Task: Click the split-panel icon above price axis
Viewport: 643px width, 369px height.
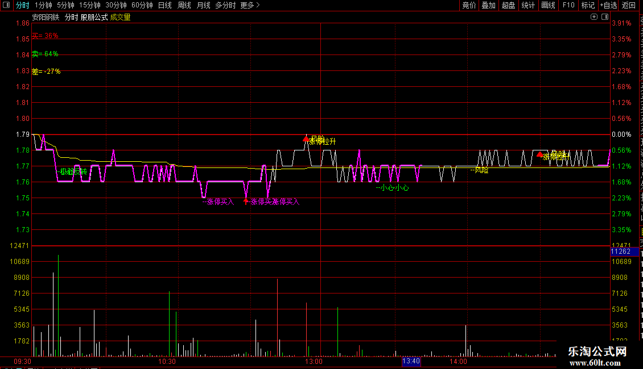Action: click(x=605, y=17)
